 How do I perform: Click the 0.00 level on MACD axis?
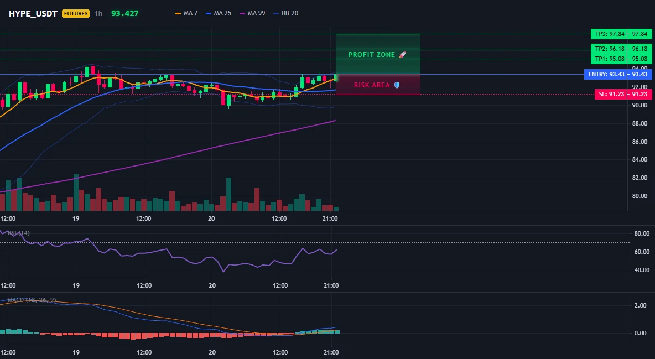(640, 333)
